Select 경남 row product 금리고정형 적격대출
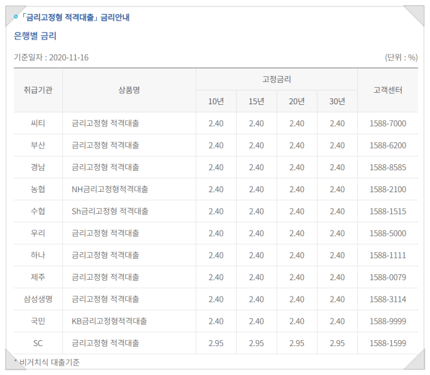This screenshot has height=375, width=430. pos(105,167)
